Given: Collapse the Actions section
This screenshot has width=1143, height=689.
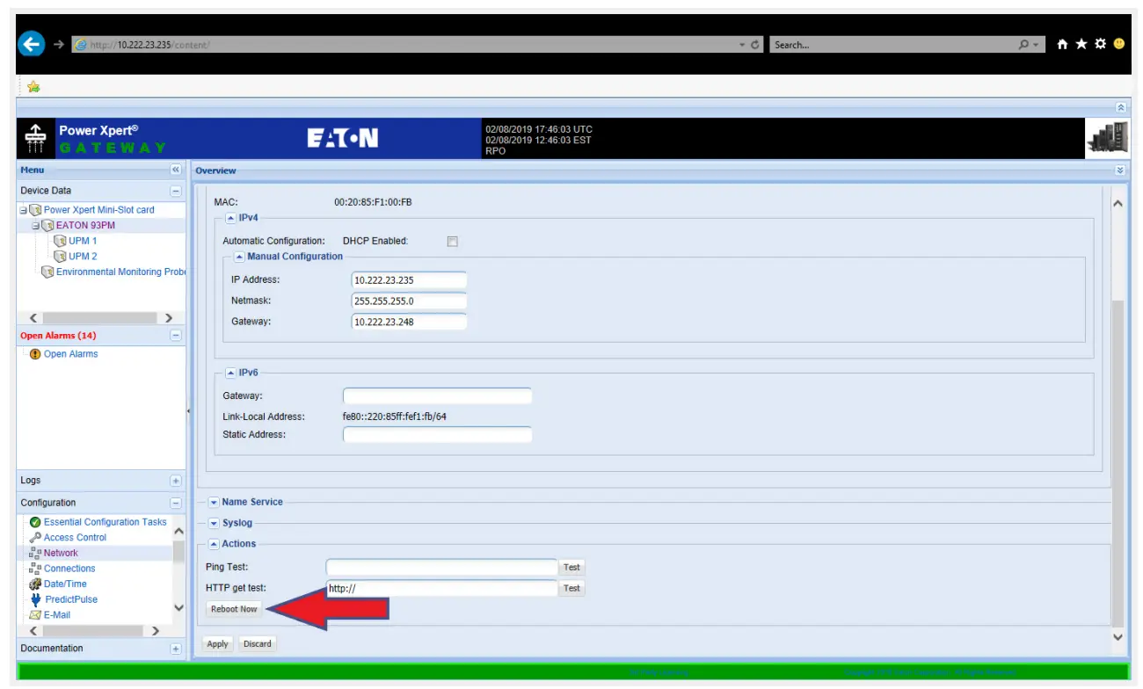Looking at the screenshot, I should pyautogui.click(x=214, y=544).
